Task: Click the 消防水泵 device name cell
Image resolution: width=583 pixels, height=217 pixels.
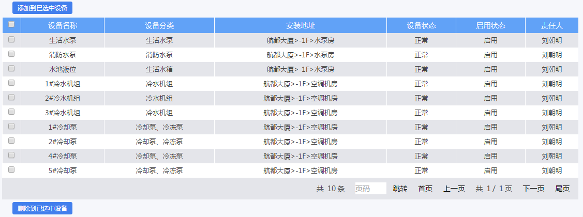Action: coord(63,55)
